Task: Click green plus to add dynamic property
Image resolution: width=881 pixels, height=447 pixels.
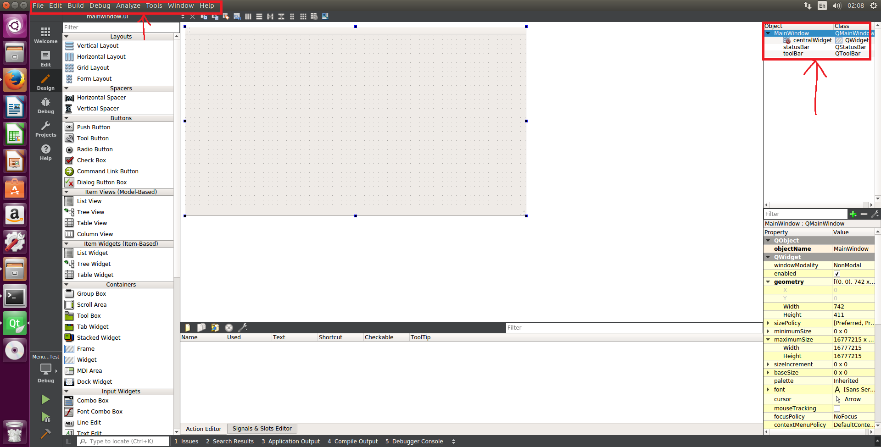Action: [853, 214]
